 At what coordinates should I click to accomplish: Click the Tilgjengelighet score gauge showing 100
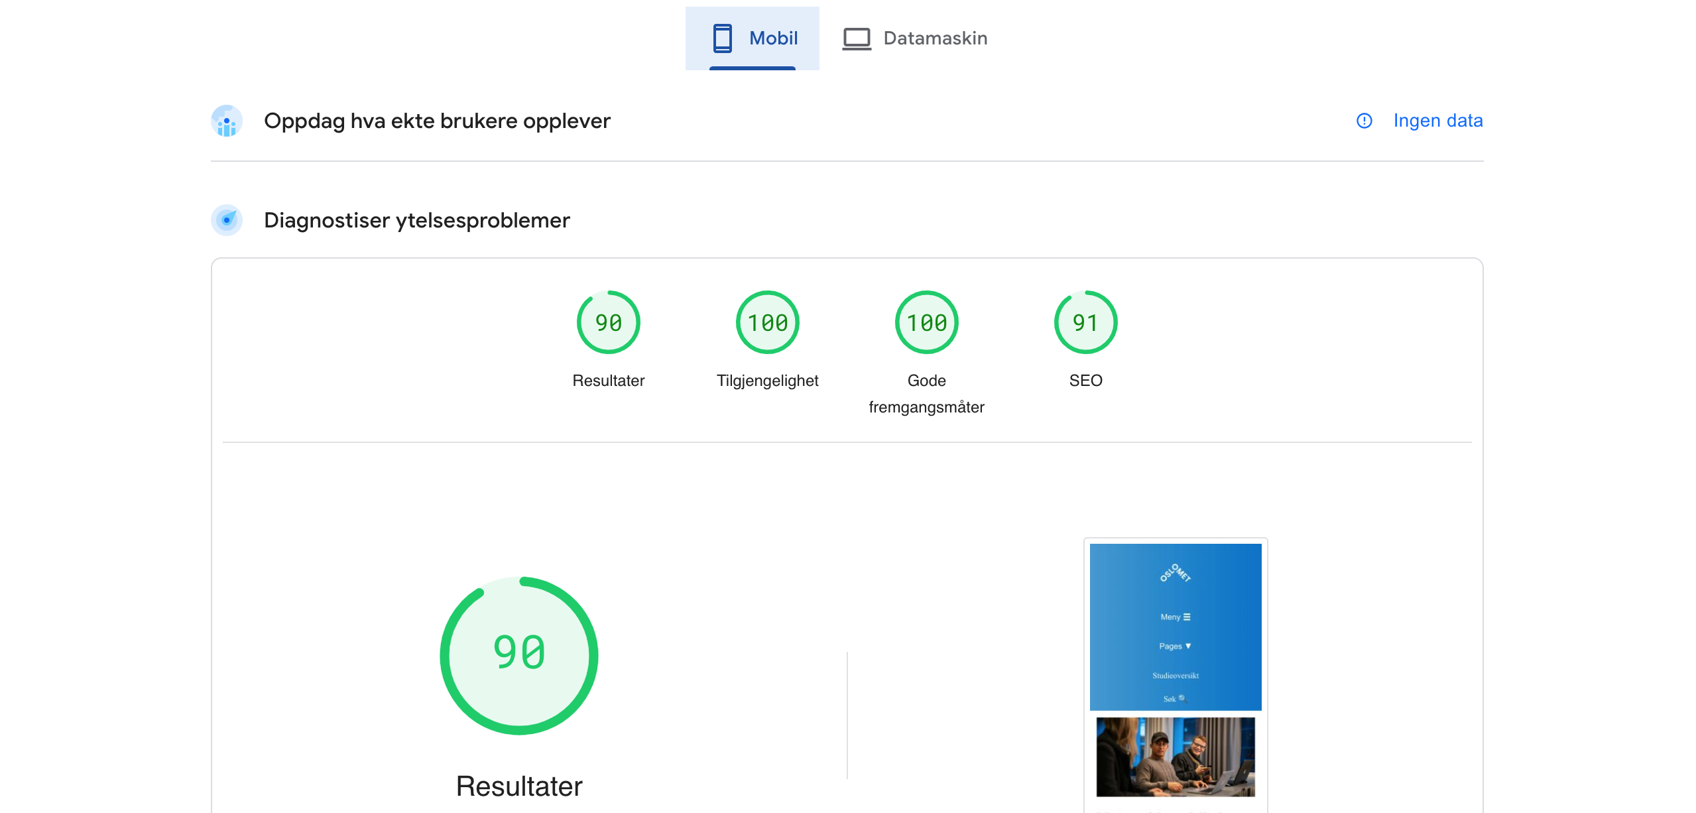coord(767,323)
